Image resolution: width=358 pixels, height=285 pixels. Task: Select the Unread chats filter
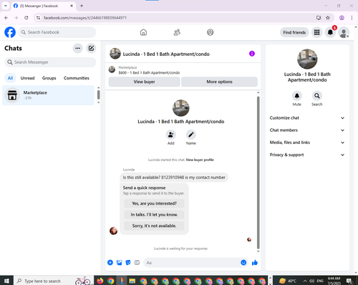coord(27,78)
